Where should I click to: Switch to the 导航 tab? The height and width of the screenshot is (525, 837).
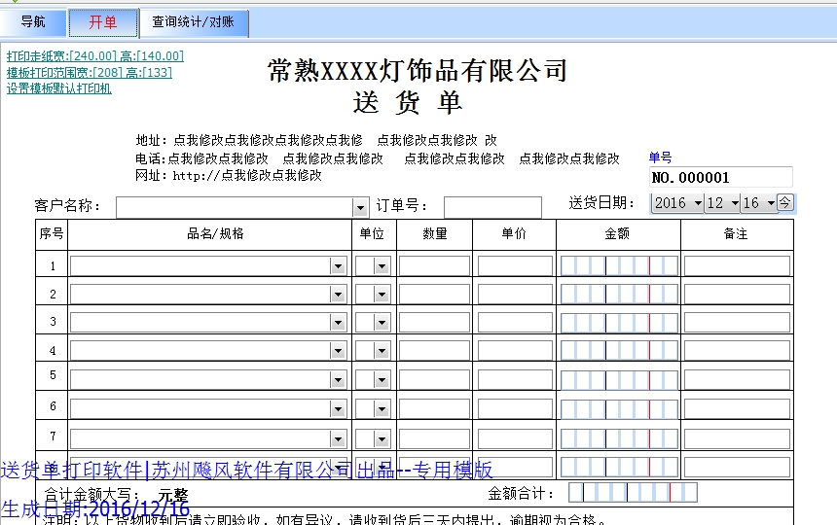click(33, 22)
